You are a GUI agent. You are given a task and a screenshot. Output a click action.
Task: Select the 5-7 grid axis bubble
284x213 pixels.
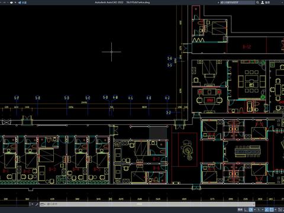click(17, 98)
